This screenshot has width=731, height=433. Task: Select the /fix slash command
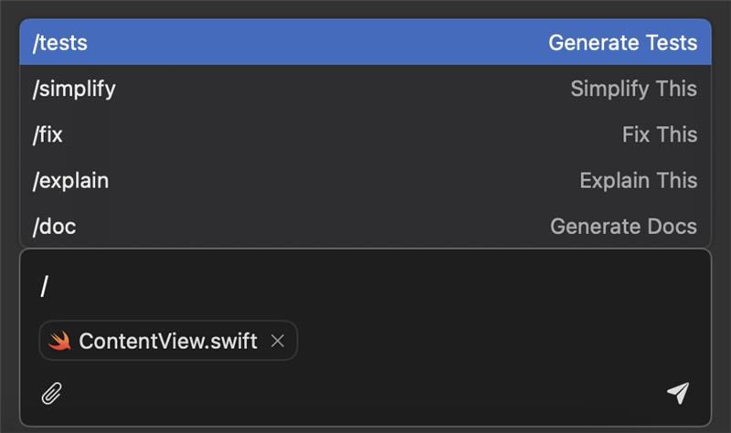(48, 134)
